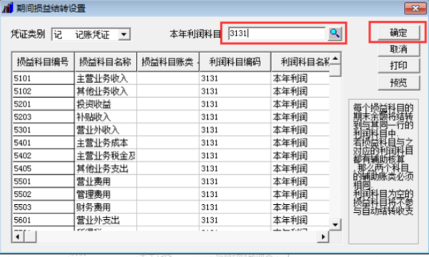Cancel using the 取消 button
The height and width of the screenshot is (257, 429).
pos(399,49)
